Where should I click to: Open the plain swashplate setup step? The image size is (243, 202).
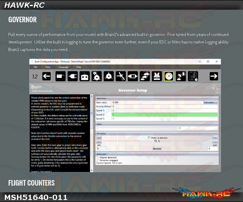[x=109, y=76]
